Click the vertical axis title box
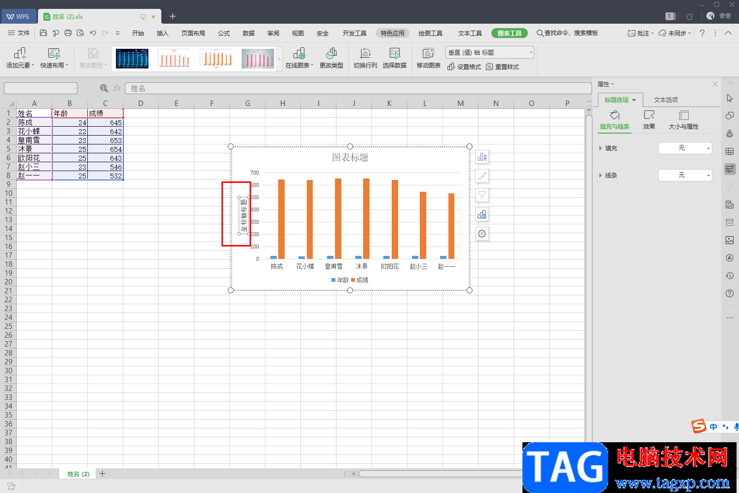The image size is (739, 493). point(244,215)
